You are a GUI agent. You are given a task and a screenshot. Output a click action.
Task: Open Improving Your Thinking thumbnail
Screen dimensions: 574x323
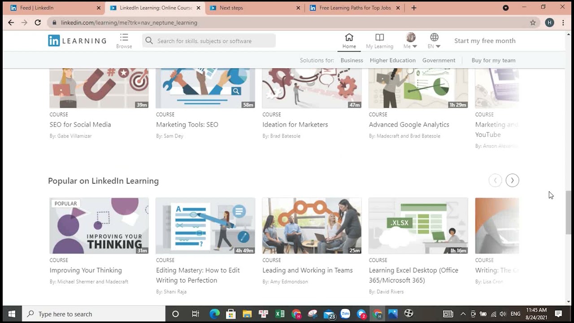[99, 226]
